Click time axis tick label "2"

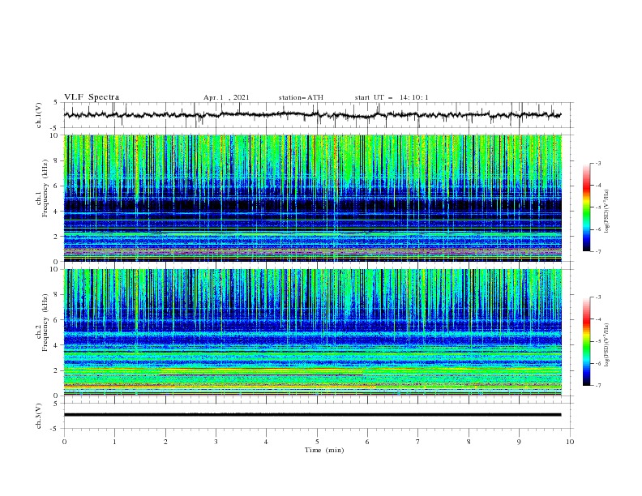point(165,442)
